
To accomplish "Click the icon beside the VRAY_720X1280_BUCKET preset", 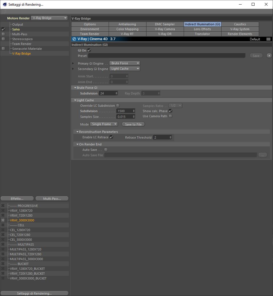I will tap(3, 274).
